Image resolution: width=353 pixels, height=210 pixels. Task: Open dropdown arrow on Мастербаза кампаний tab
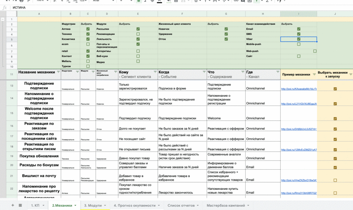tap(248, 206)
